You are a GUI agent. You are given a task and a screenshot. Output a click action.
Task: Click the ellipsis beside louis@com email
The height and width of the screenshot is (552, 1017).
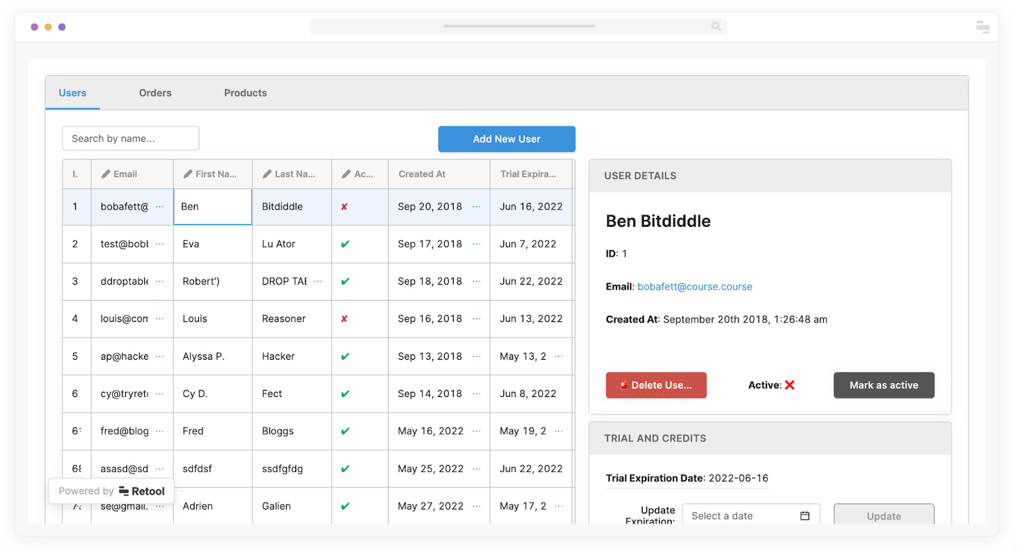(x=160, y=319)
